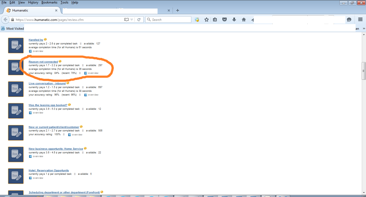Select the text 'average completion time (for all Humans) is 61 seconds'
366x197 pixels.
point(60,47)
